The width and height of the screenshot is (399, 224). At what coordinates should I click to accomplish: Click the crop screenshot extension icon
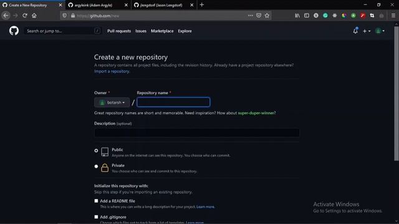372,16
